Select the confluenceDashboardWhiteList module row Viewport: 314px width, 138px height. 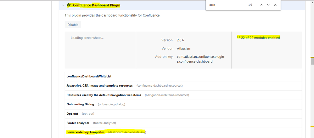[183, 77]
